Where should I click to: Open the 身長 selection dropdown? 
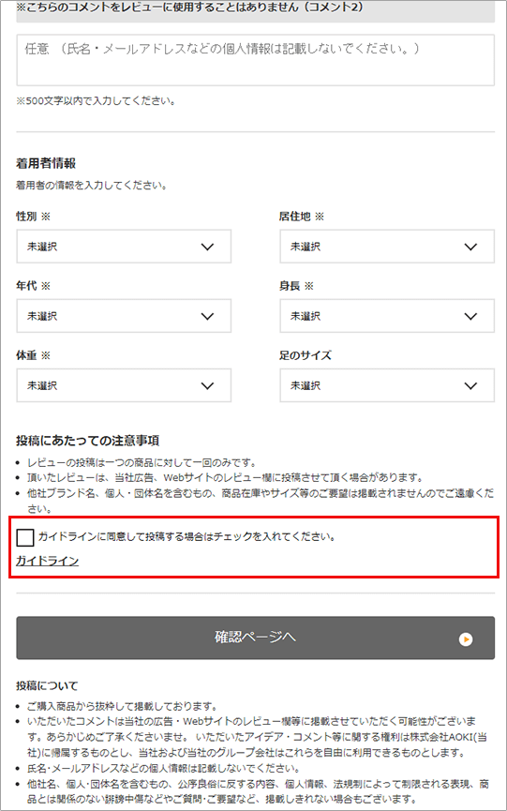(x=387, y=316)
